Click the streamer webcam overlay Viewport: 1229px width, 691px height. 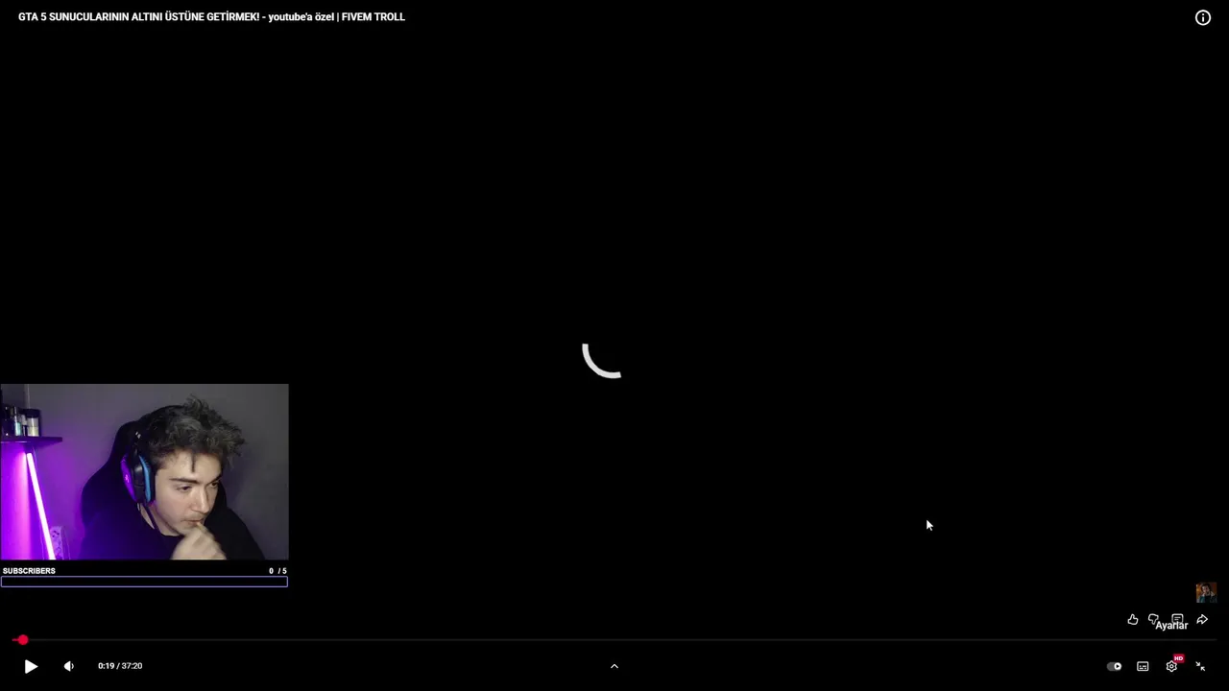coord(144,471)
